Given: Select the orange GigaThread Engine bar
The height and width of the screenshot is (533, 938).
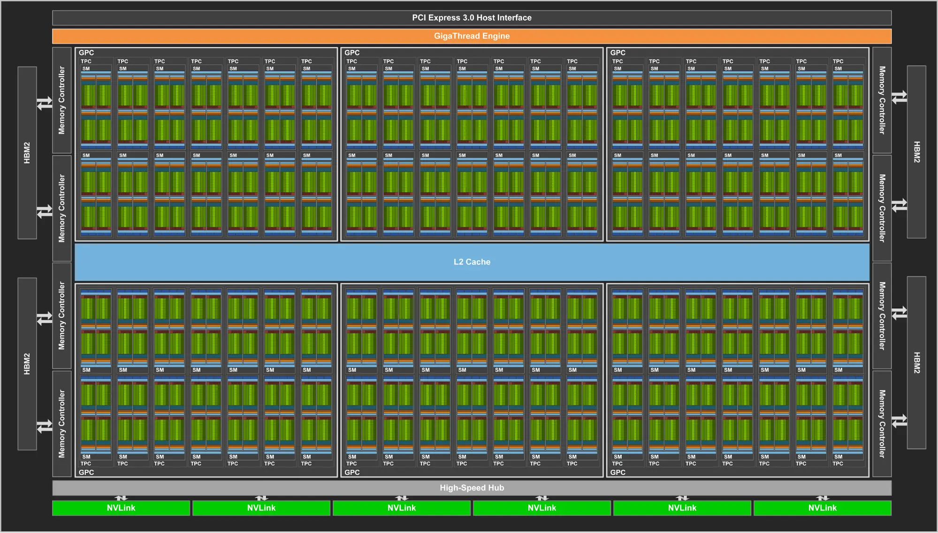Looking at the screenshot, I should click(x=472, y=36).
